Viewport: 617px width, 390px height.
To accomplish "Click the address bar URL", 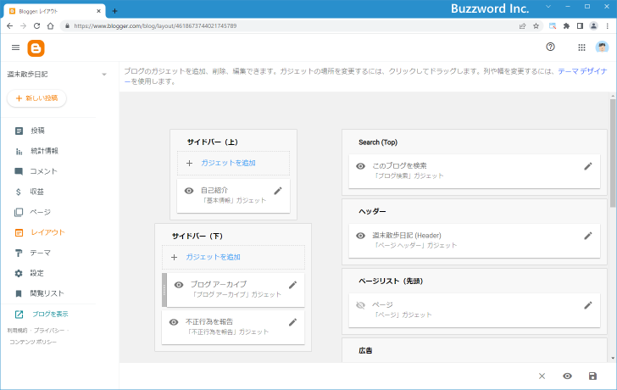I will tap(155, 26).
